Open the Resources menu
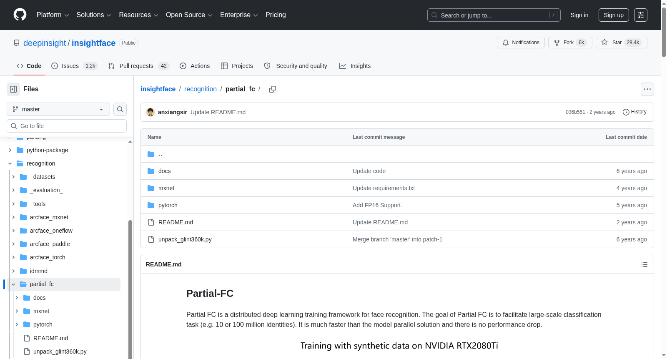 138,15
